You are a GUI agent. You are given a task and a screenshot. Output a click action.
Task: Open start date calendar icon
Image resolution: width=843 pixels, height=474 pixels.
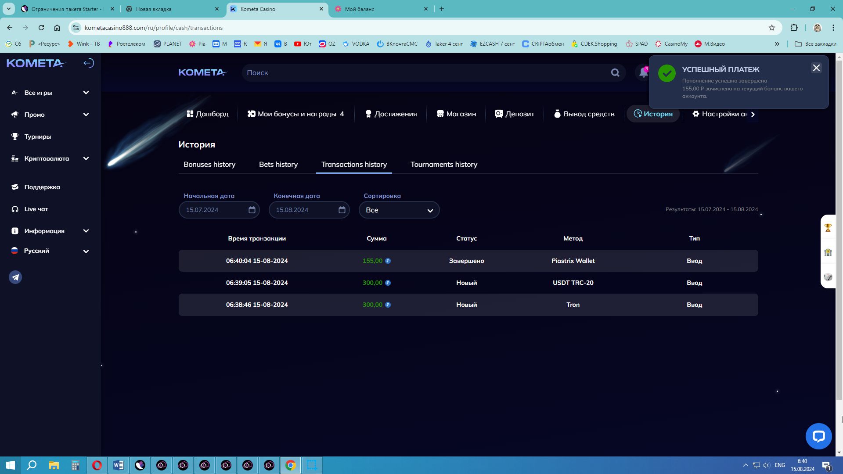252,210
